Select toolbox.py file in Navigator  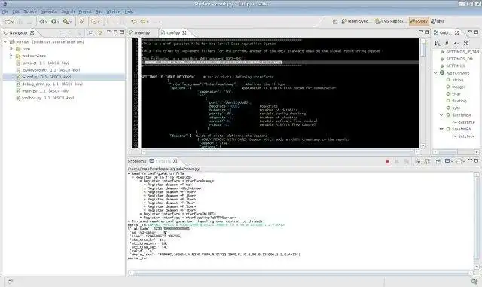[x=45, y=98]
